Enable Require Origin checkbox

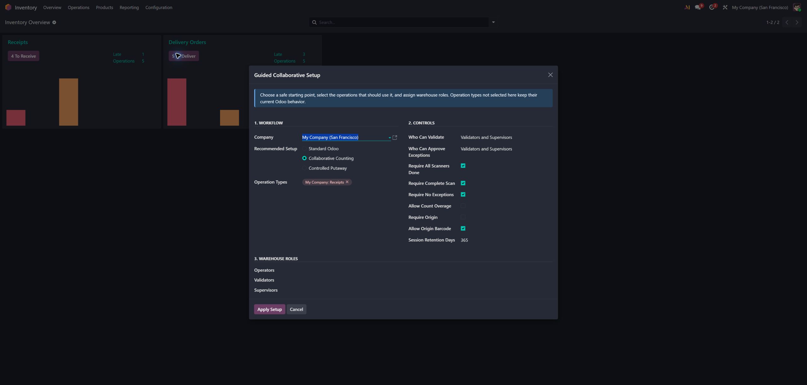tap(463, 217)
